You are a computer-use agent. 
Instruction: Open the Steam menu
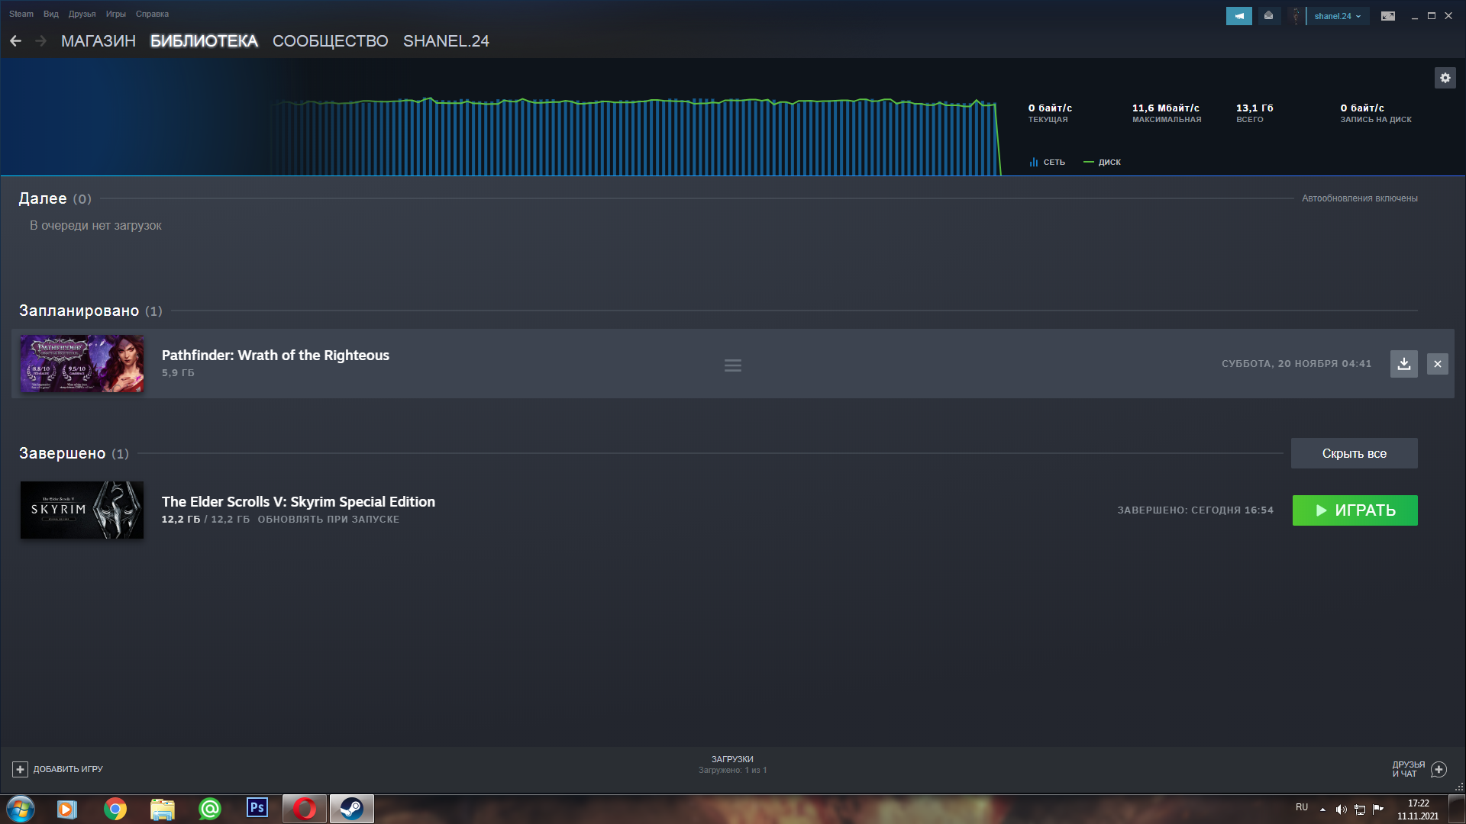pos(21,14)
